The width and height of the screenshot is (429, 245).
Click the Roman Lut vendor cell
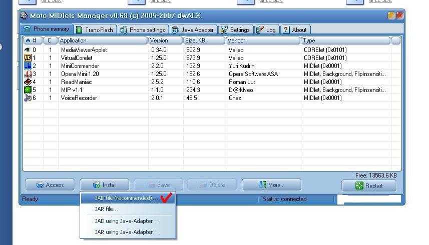coord(242,81)
